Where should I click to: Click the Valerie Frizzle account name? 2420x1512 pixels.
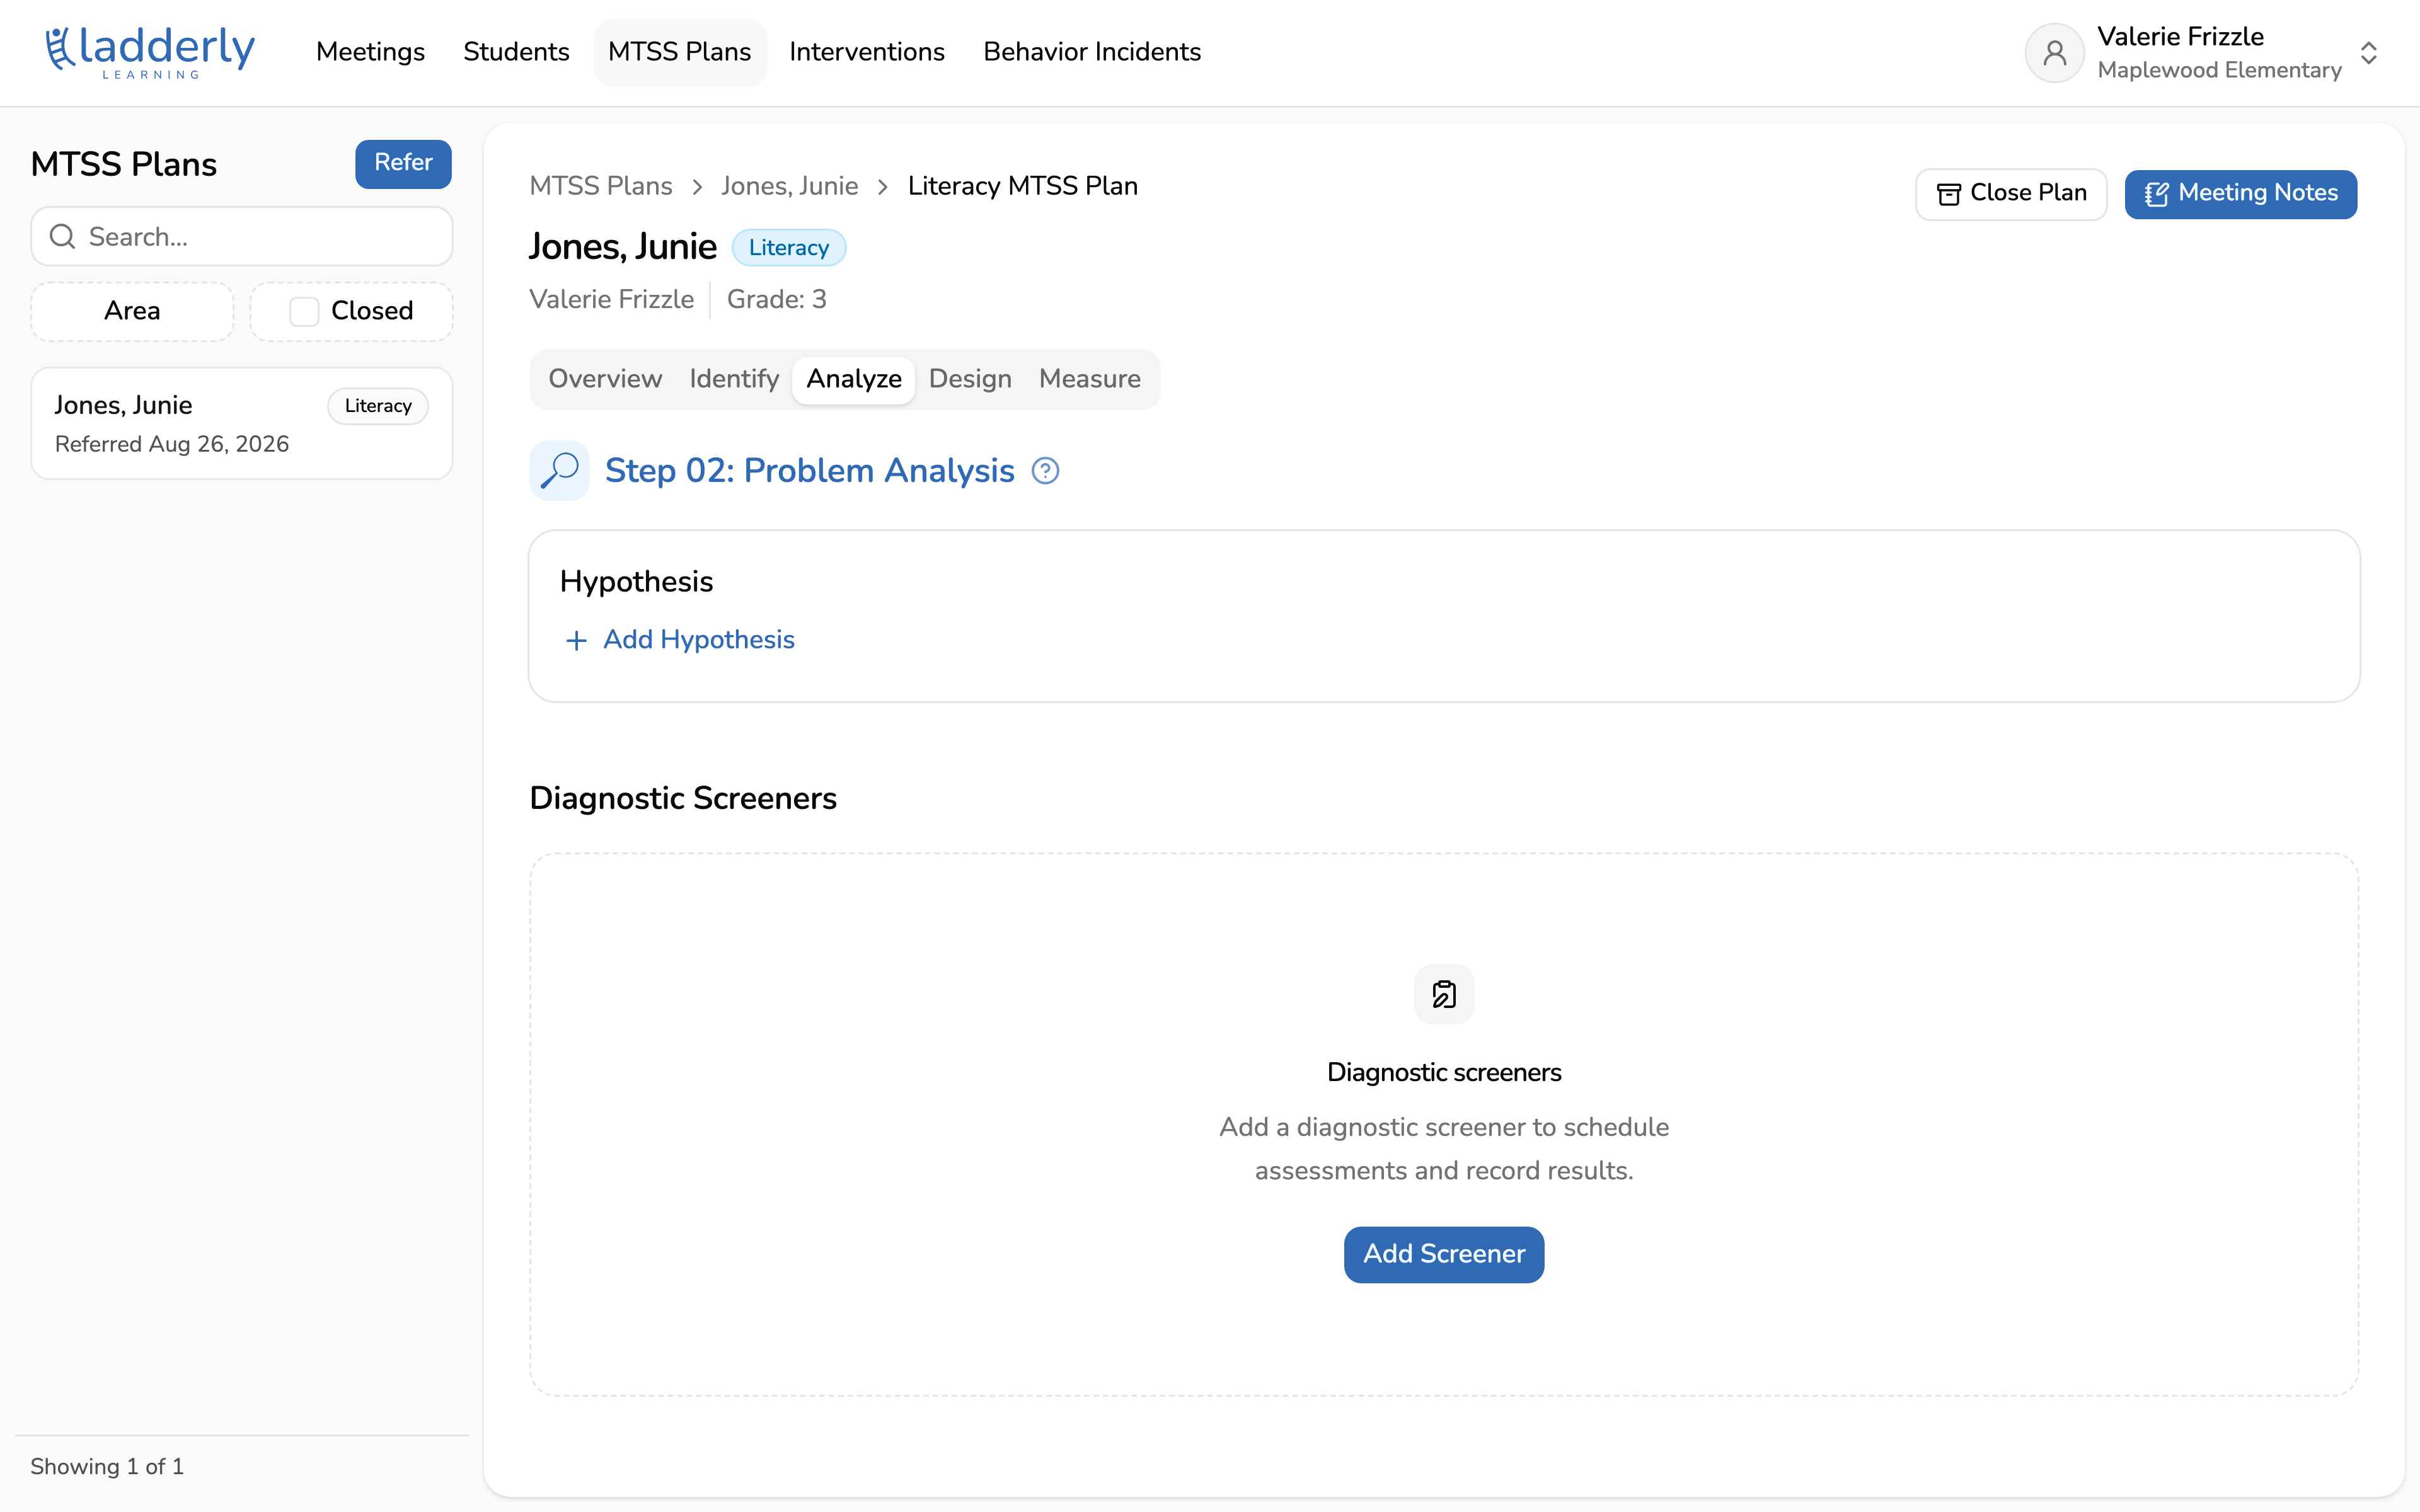click(2180, 37)
